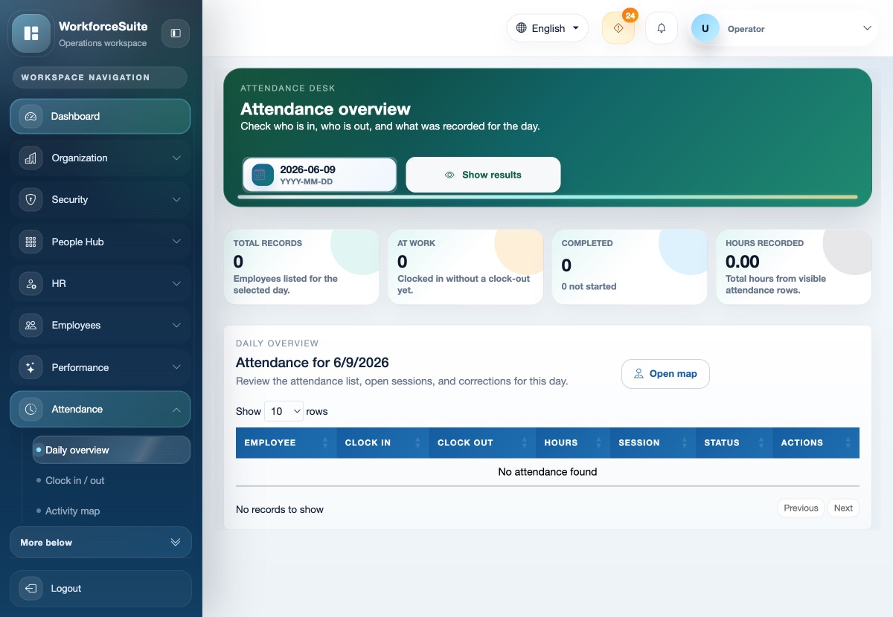This screenshot has height=617, width=893.
Task: Expand the More below section
Action: click(x=100, y=543)
